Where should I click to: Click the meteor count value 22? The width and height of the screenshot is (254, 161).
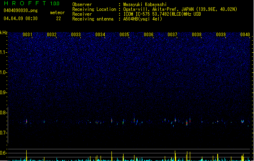(59, 19)
